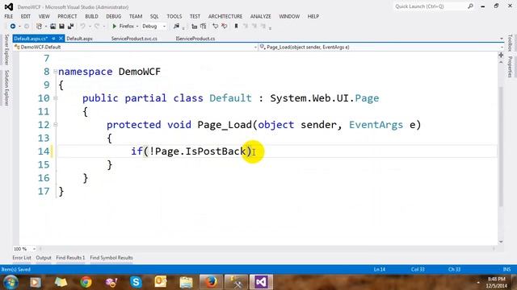The height and width of the screenshot is (290, 517).
Task: Click the Save All toolbar icon
Action: pyautogui.click(x=70, y=26)
